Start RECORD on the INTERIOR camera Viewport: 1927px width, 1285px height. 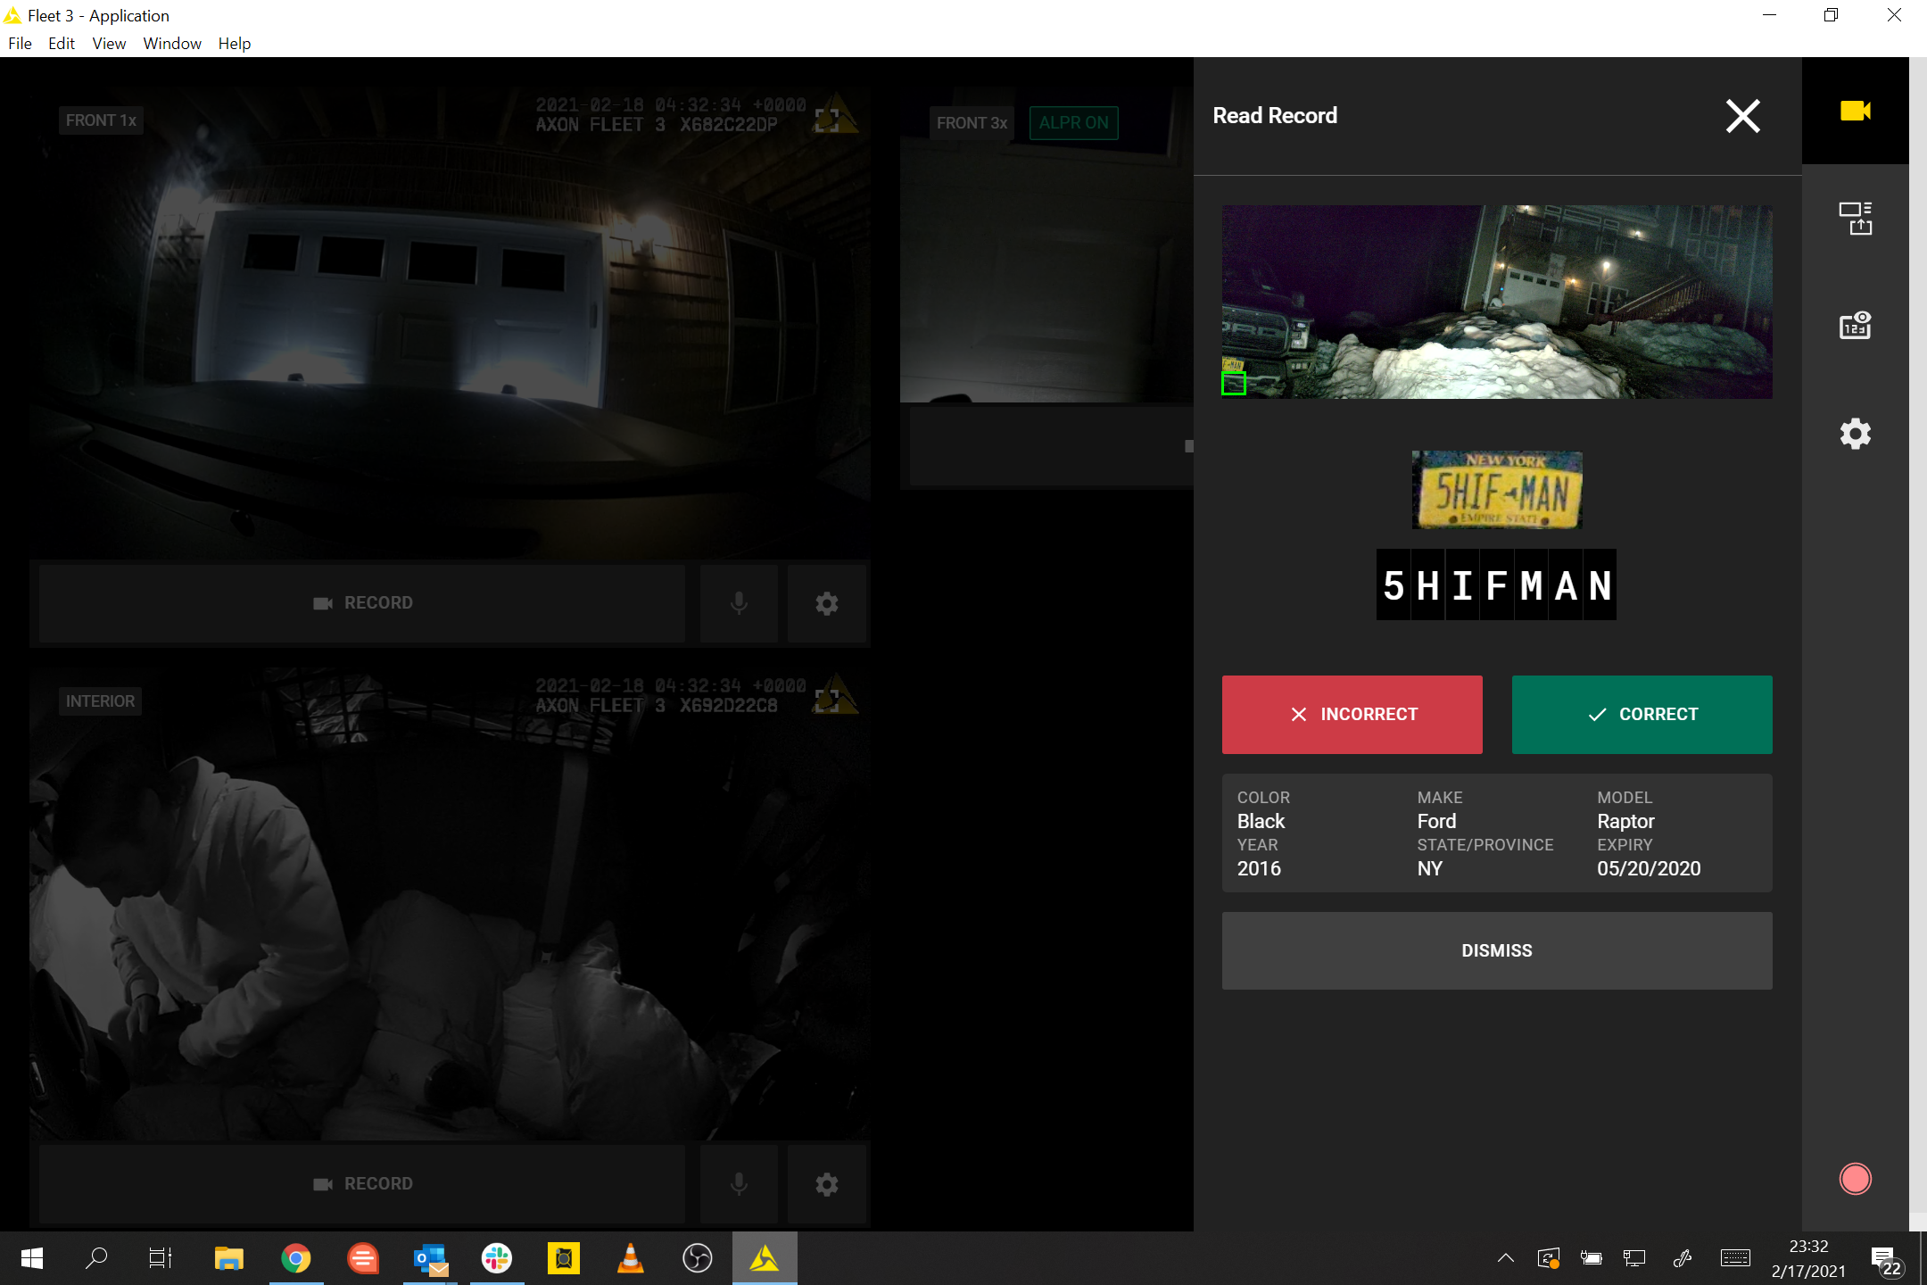362,1184
